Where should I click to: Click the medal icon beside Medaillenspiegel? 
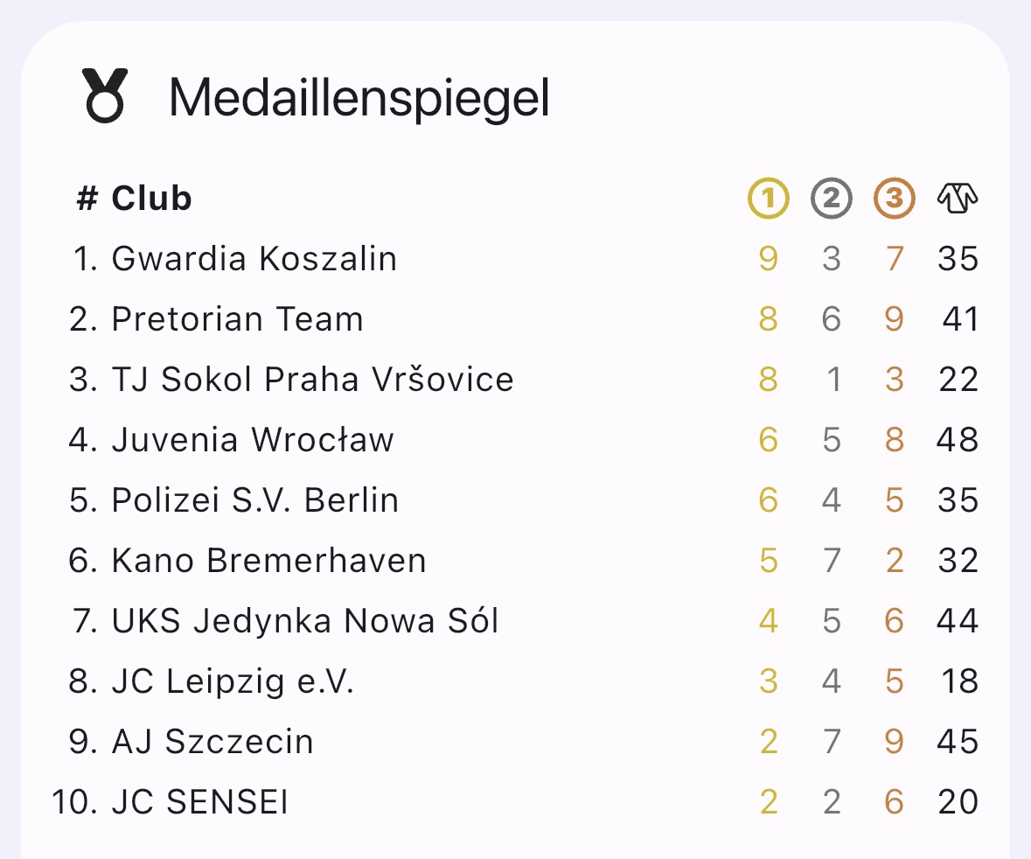click(105, 95)
